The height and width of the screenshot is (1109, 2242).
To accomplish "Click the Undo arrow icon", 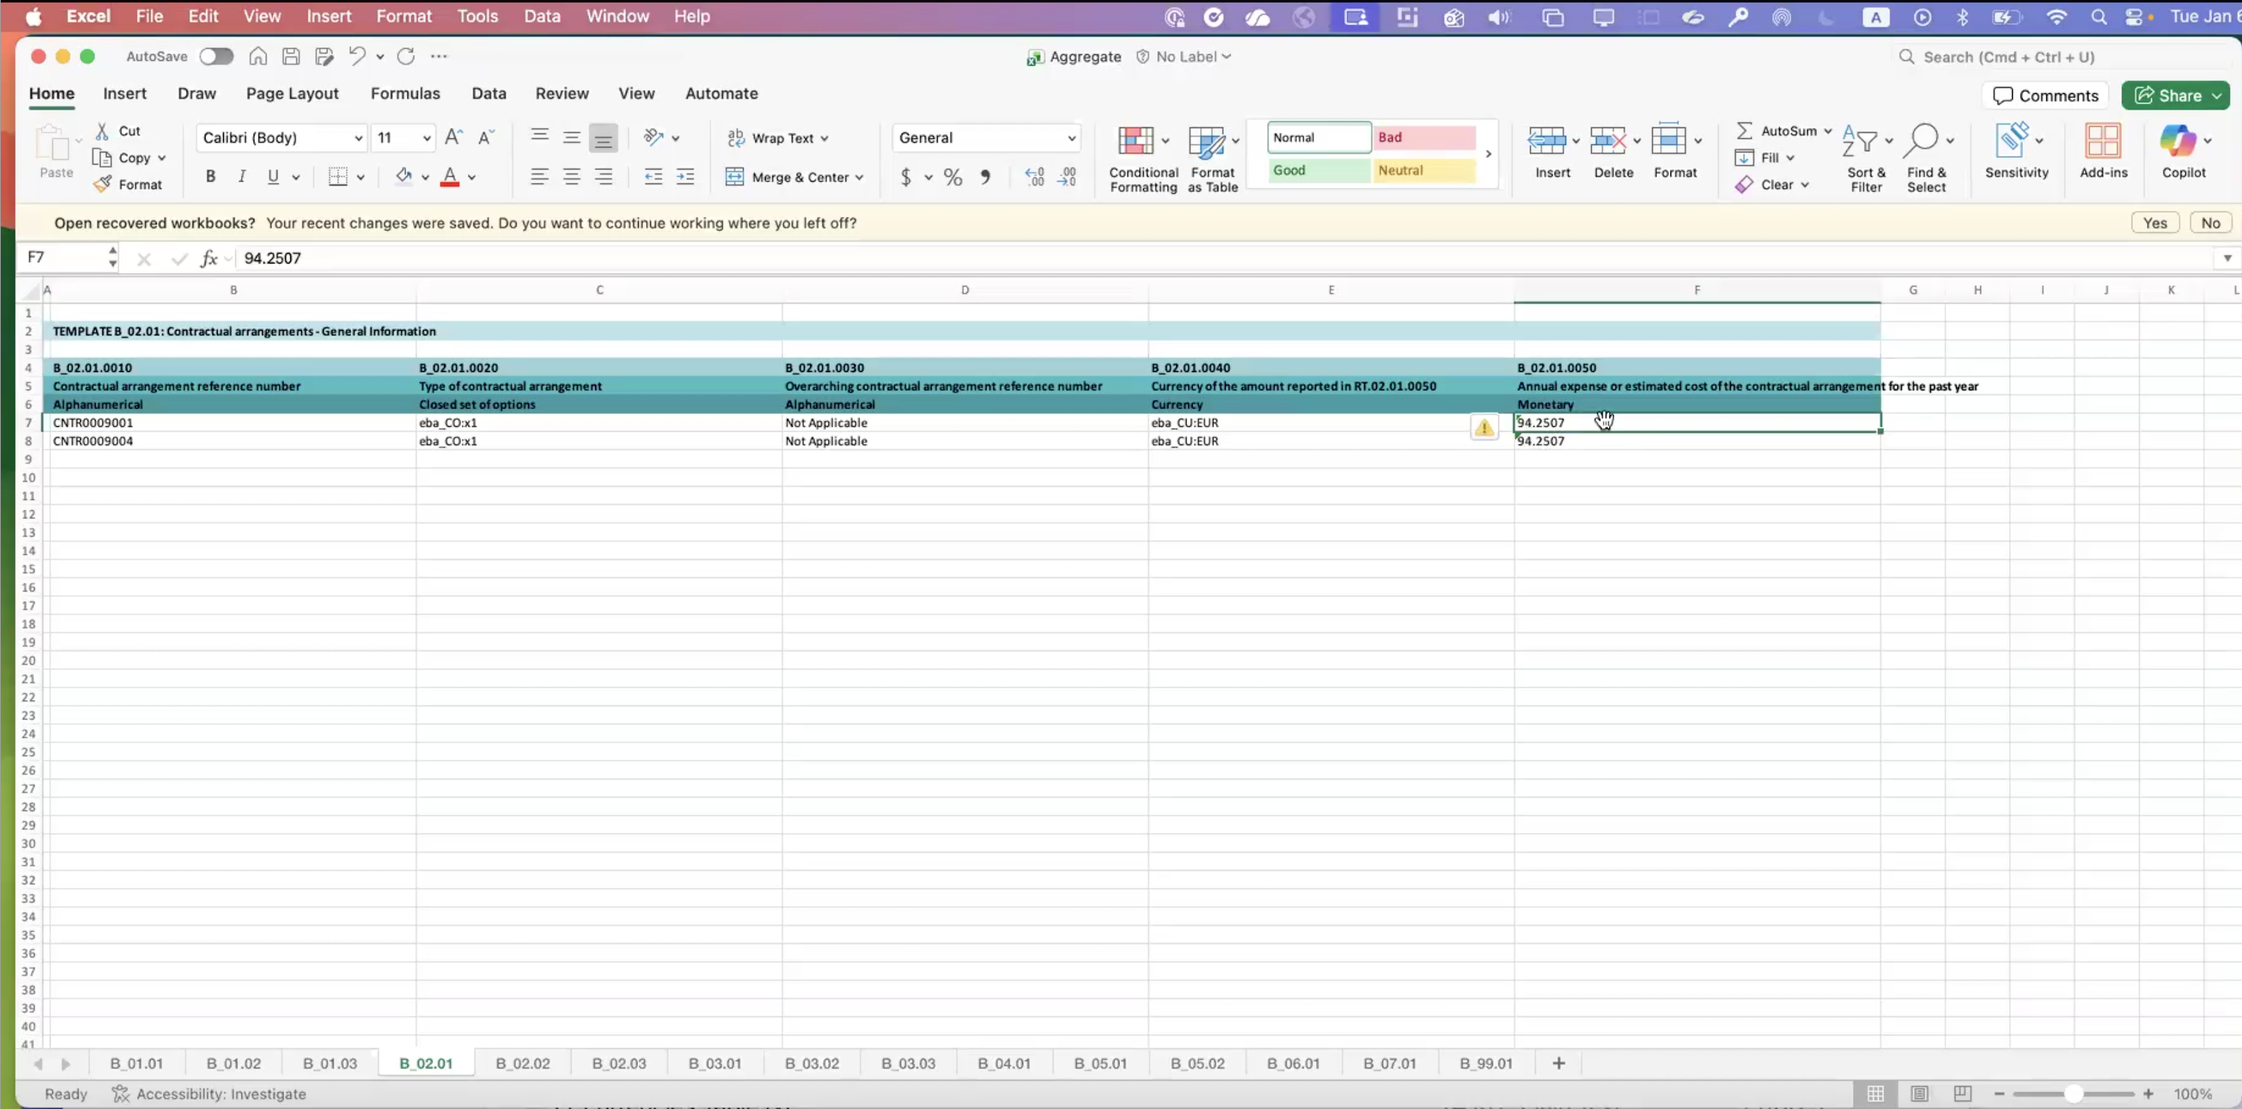I will click(357, 57).
